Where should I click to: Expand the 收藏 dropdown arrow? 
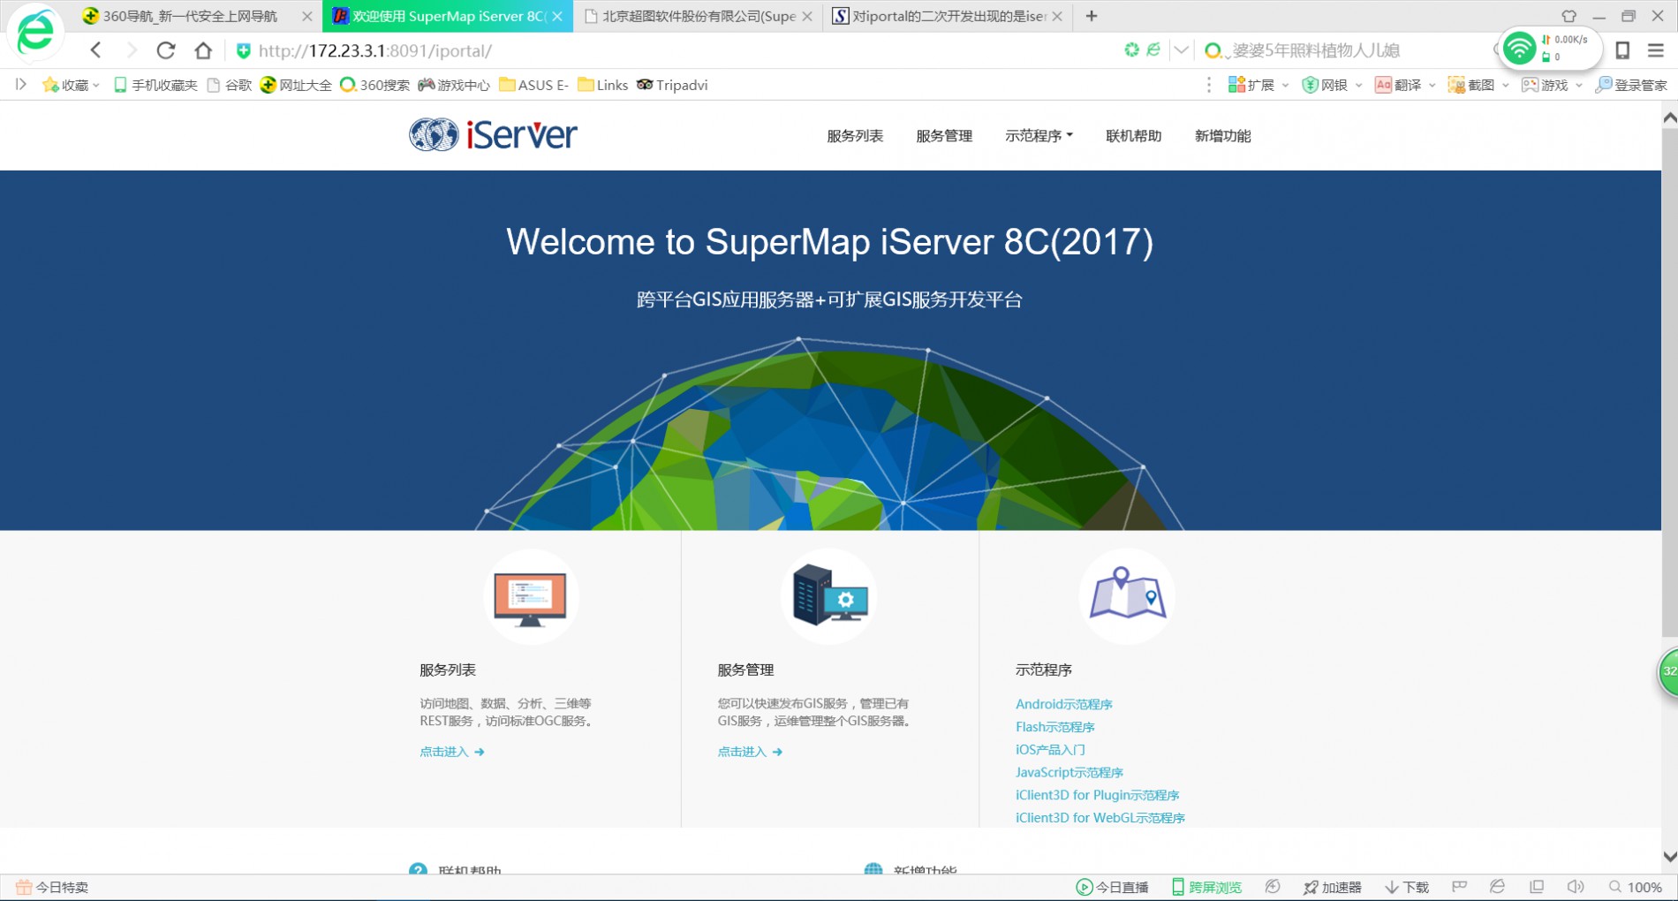click(95, 86)
